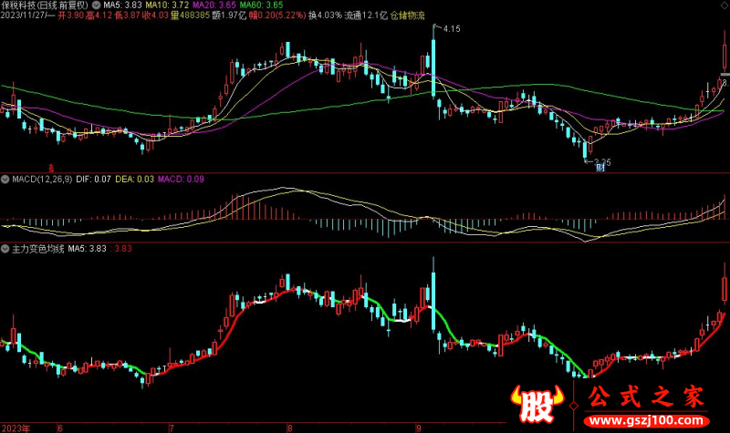This screenshot has width=730, height=433.
Task: Open the dropdown next to 保税科技 chart title
Action: click(x=97, y=5)
